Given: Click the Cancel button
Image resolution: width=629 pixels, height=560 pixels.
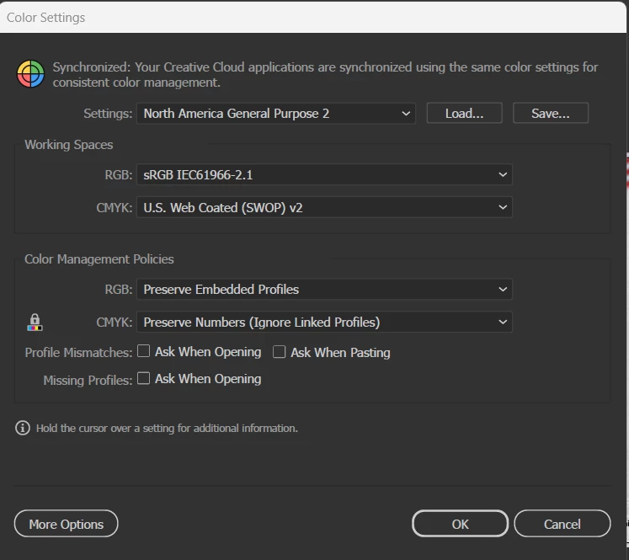Looking at the screenshot, I should [x=562, y=524].
